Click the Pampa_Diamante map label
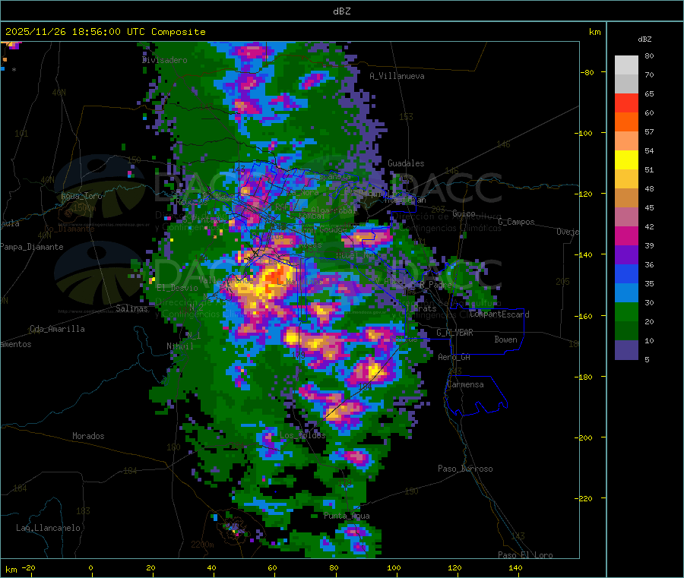This screenshot has height=578, width=684. click(x=31, y=247)
